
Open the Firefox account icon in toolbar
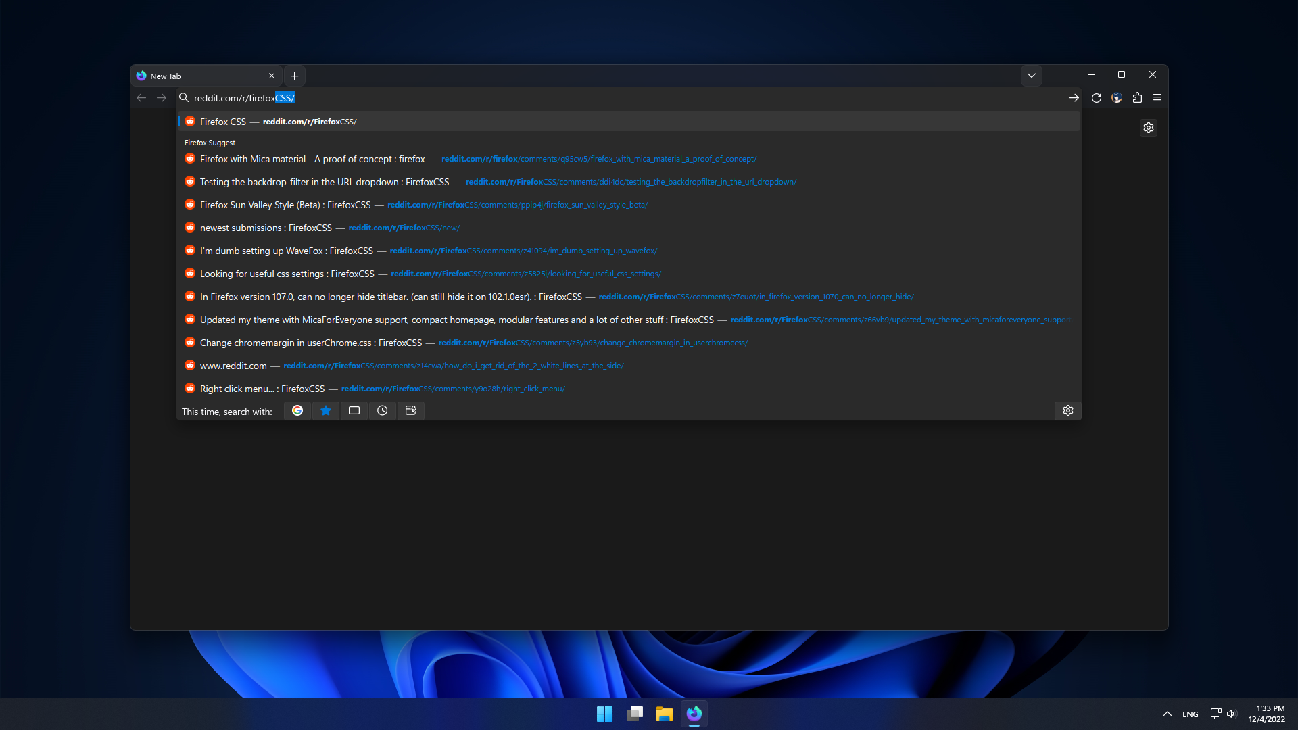coord(1117,98)
